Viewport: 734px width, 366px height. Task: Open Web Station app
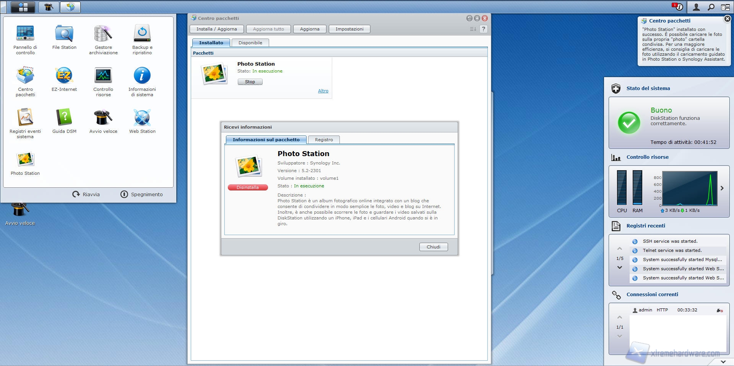click(x=142, y=118)
